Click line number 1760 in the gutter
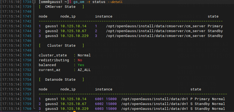Screen dimensions: 234x112 (x=27, y=109)
